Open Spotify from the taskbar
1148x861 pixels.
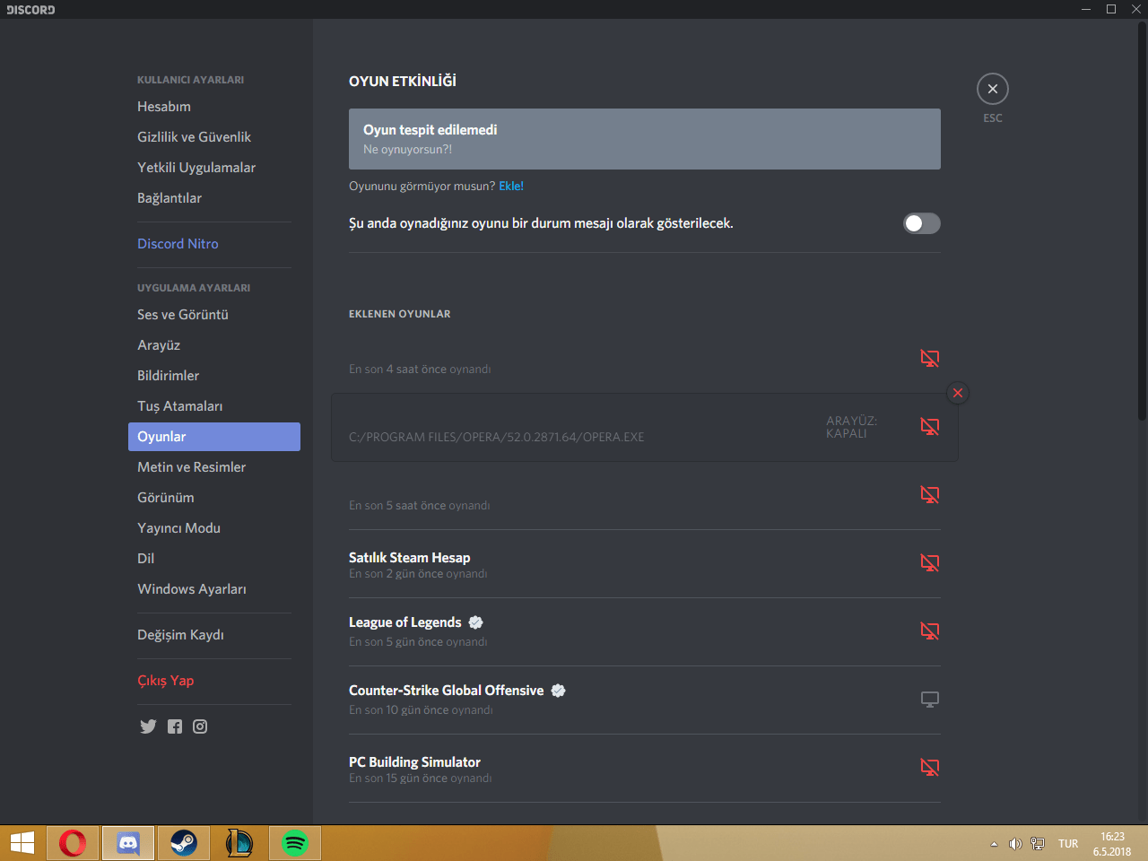[x=295, y=843]
